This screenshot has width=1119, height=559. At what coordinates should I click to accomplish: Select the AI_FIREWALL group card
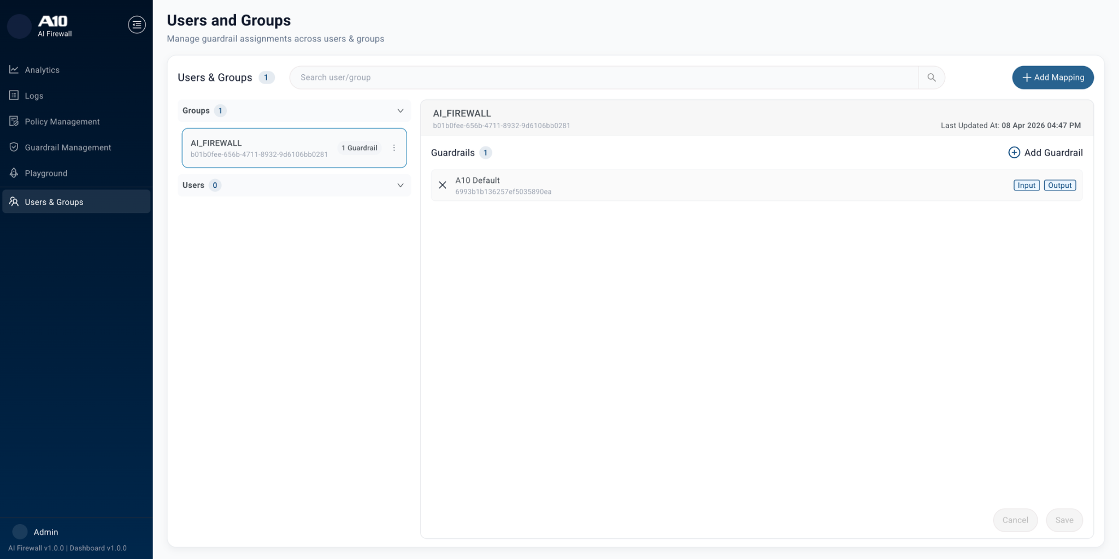point(262,148)
